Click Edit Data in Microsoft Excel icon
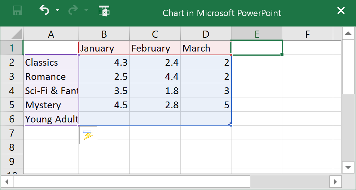The image size is (356, 190). (104, 11)
